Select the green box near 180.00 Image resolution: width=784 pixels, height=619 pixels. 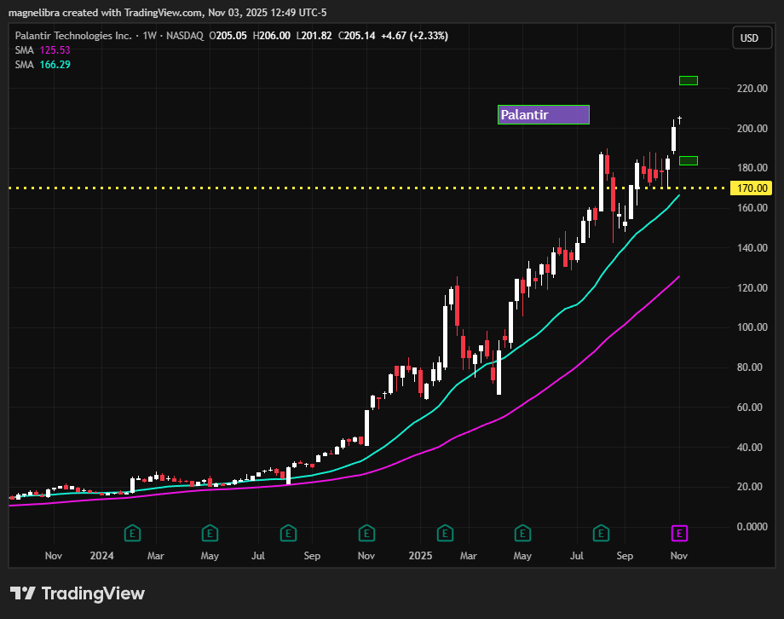(689, 160)
